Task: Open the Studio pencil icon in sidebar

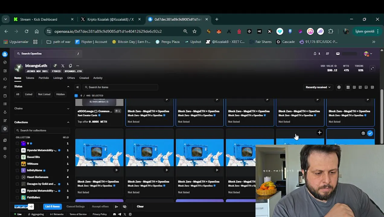Action: tap(5, 121)
